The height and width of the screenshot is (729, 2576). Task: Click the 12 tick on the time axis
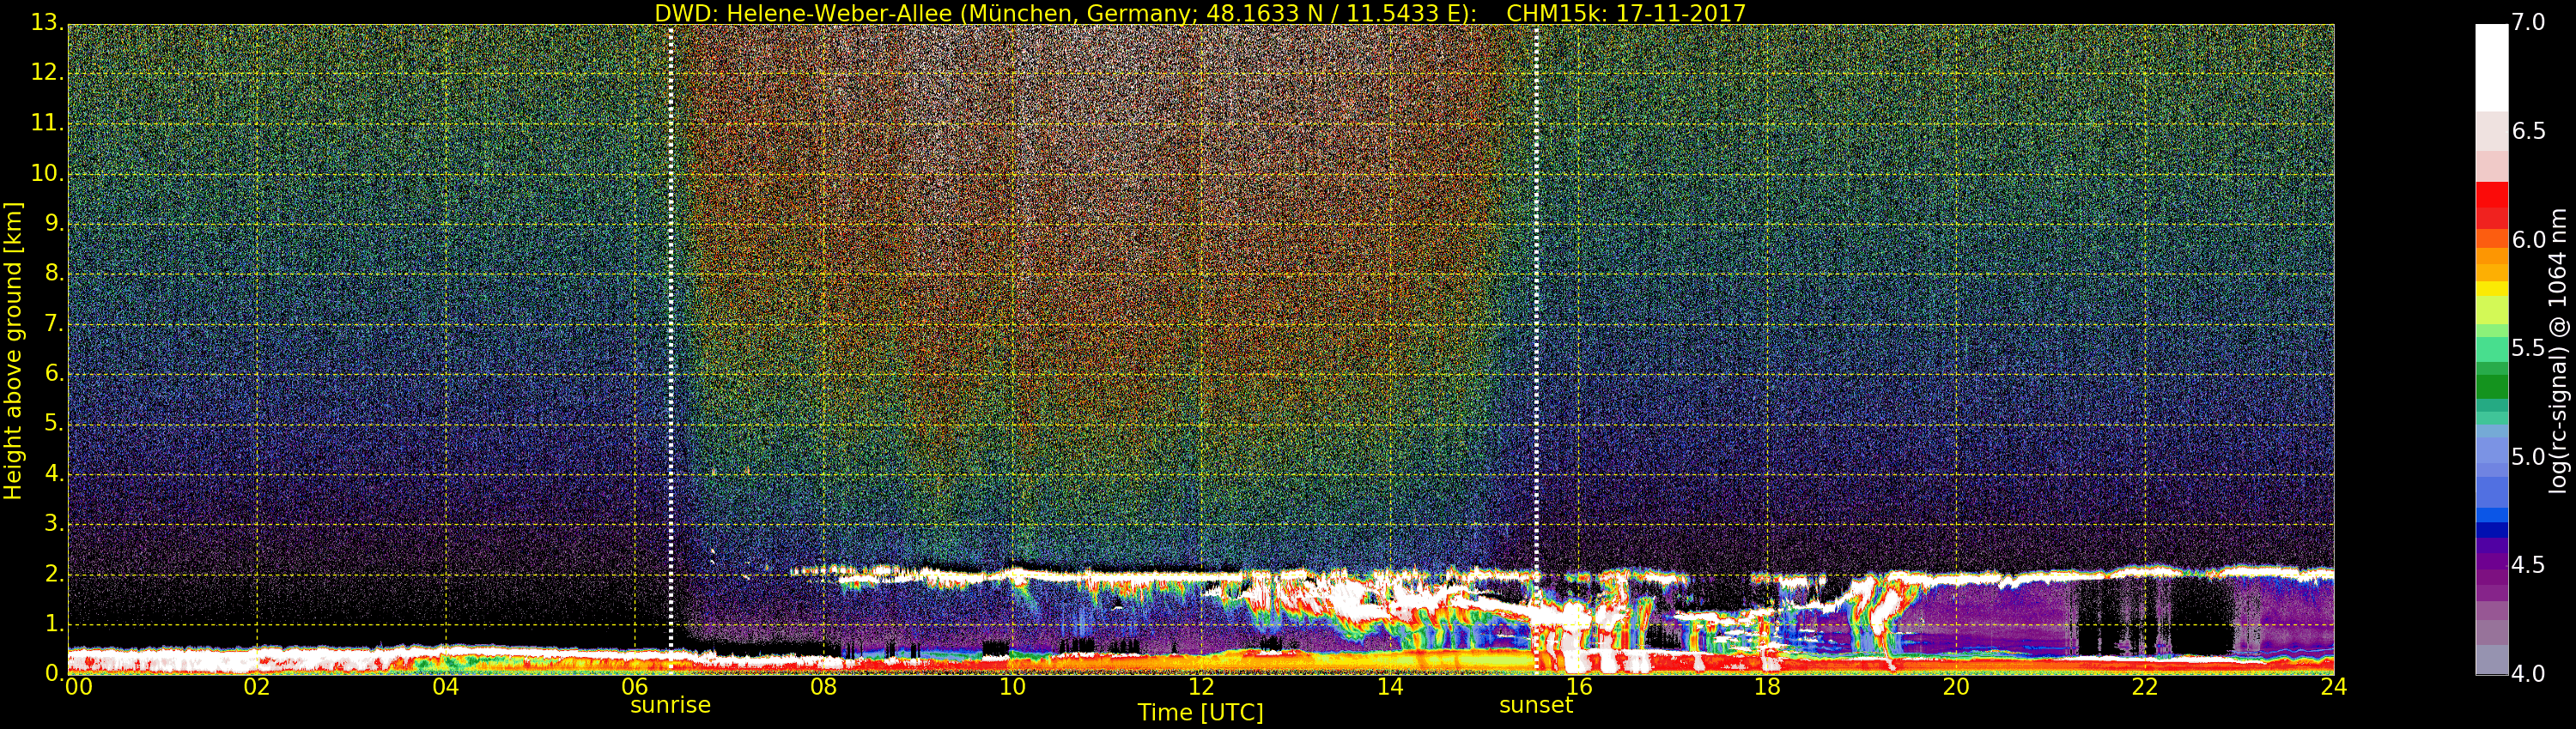(1201, 687)
